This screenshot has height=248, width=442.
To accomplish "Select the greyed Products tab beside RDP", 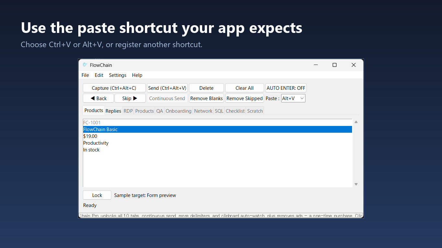I will click(x=144, y=111).
